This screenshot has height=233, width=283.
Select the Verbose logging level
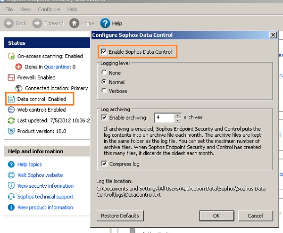pos(104,91)
